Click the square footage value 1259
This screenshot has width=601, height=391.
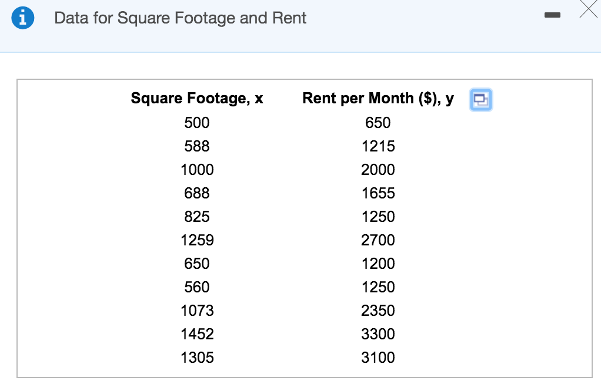tap(197, 240)
